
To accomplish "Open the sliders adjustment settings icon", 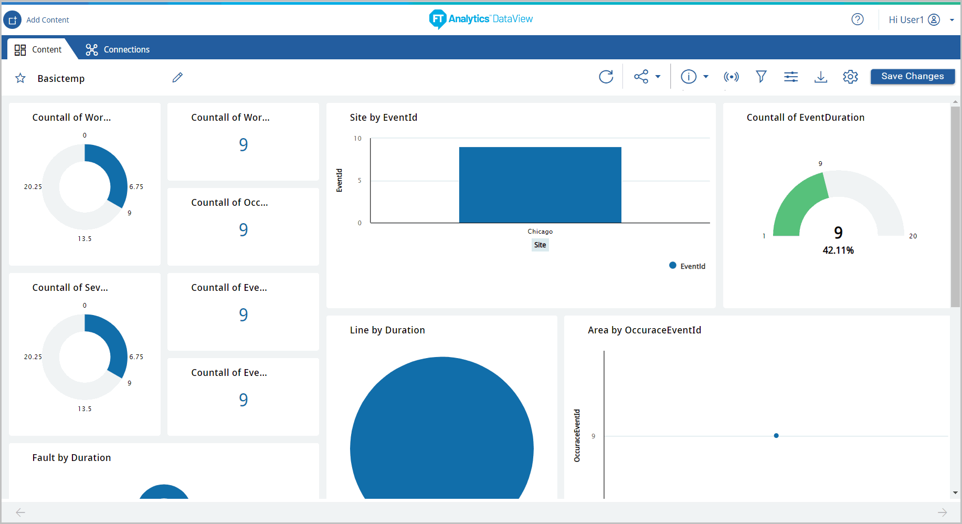I will tap(791, 77).
